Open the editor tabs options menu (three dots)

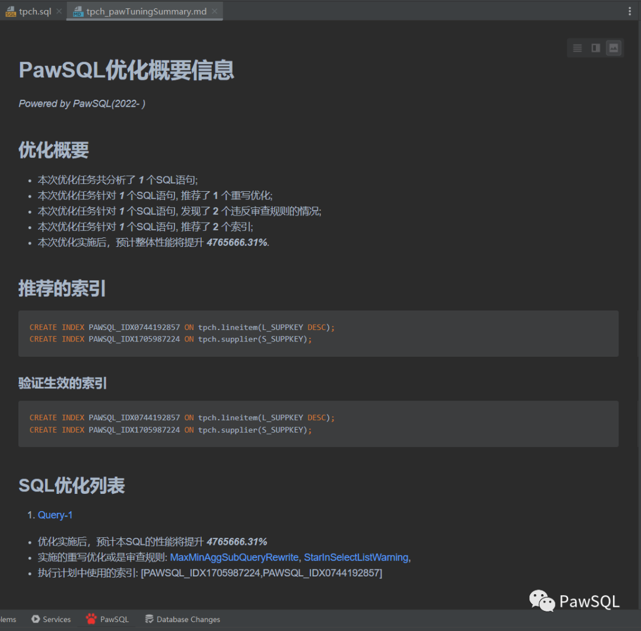[x=630, y=11]
